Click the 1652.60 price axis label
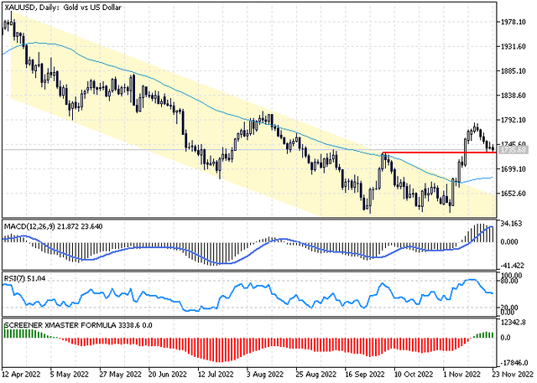The image size is (537, 383). coord(513,194)
